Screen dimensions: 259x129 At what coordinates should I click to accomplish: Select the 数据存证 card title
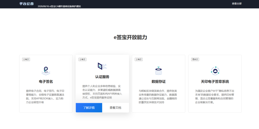click(159, 82)
